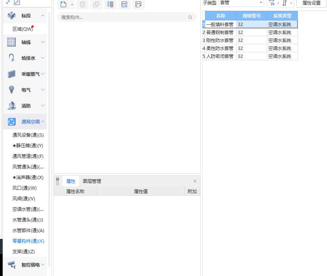
Task: Click the filter funnel icon
Action: pos(272,3)
